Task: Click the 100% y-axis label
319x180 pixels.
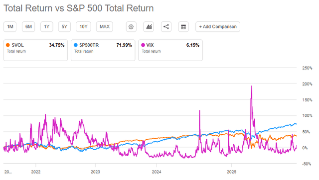Action: 307,115
